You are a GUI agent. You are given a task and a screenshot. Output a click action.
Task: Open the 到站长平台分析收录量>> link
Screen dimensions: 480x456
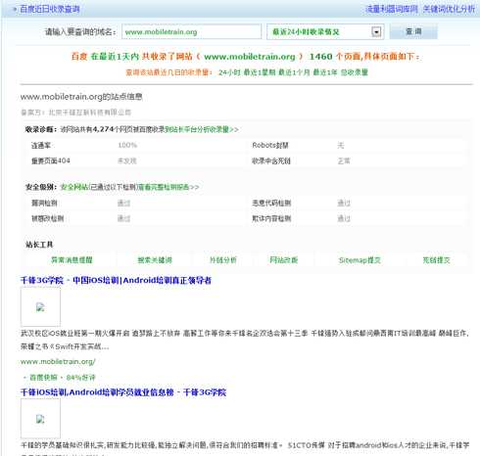tap(202, 129)
